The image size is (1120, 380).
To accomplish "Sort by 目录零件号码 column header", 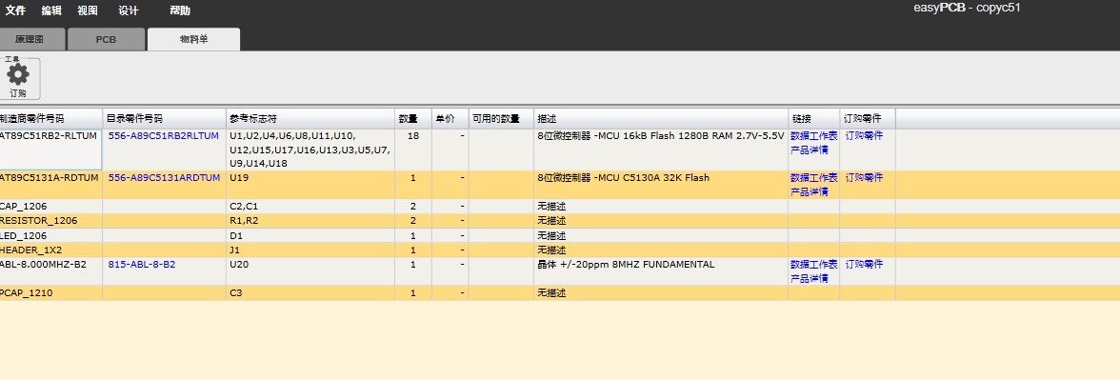I will [x=165, y=118].
